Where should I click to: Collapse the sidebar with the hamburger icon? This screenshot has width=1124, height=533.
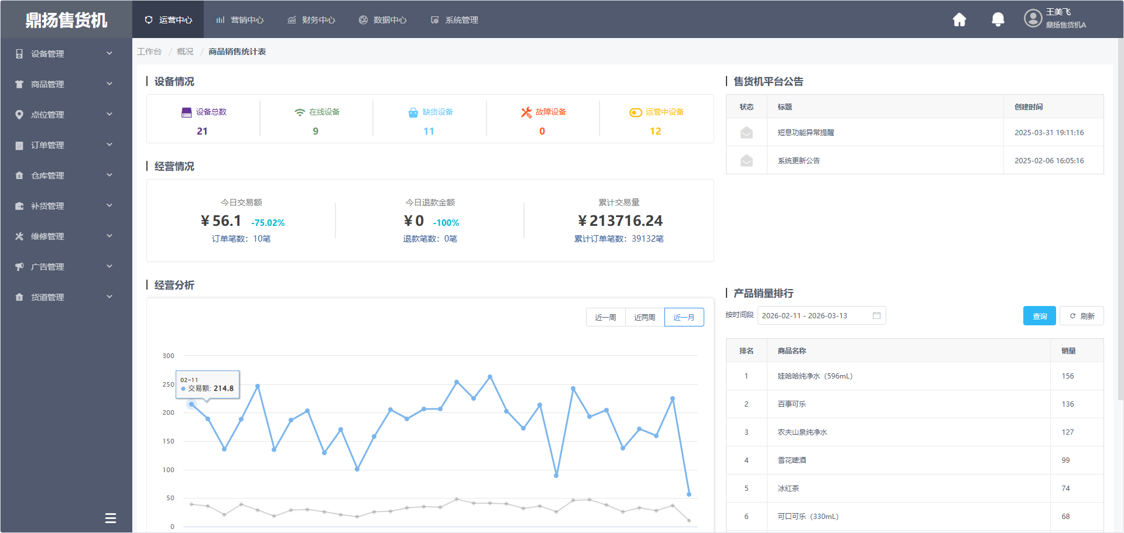click(x=111, y=518)
